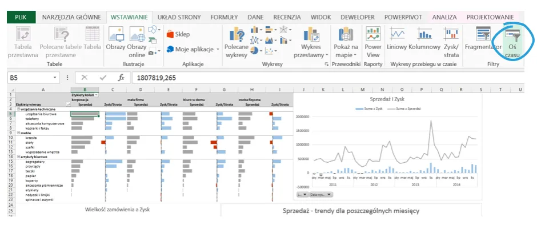Cancel entry with the formula bar X
537x237 pixels.
84,78
